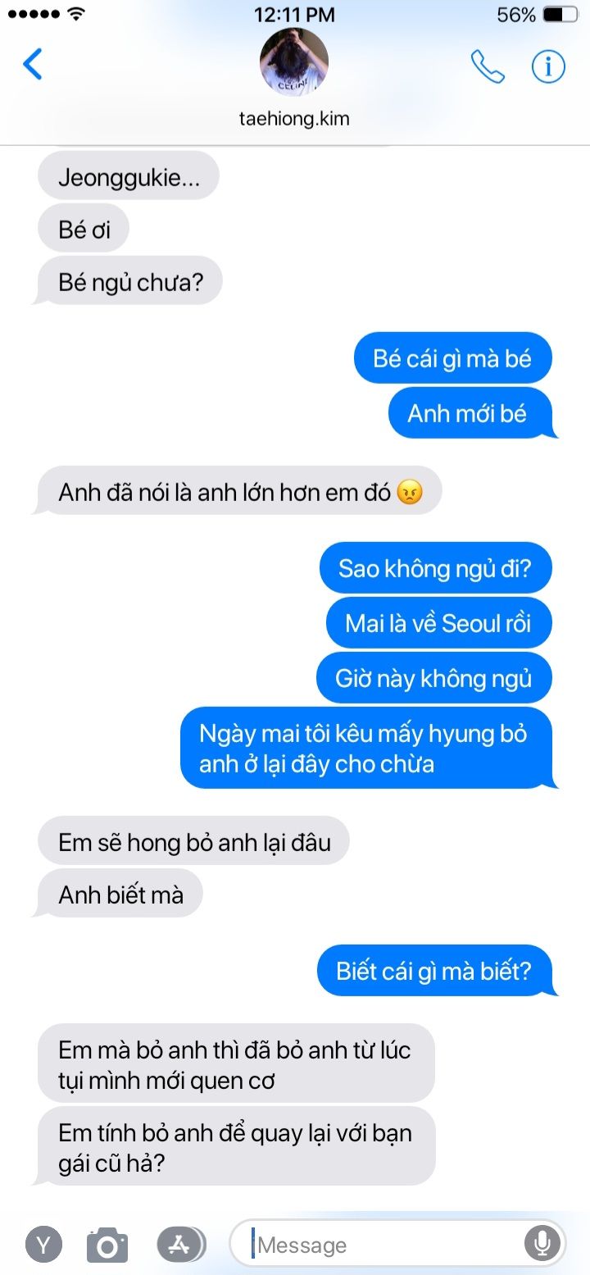Screen dimensions: 590x1275
Task: Open the App Store apps icon
Action: coord(180,1245)
